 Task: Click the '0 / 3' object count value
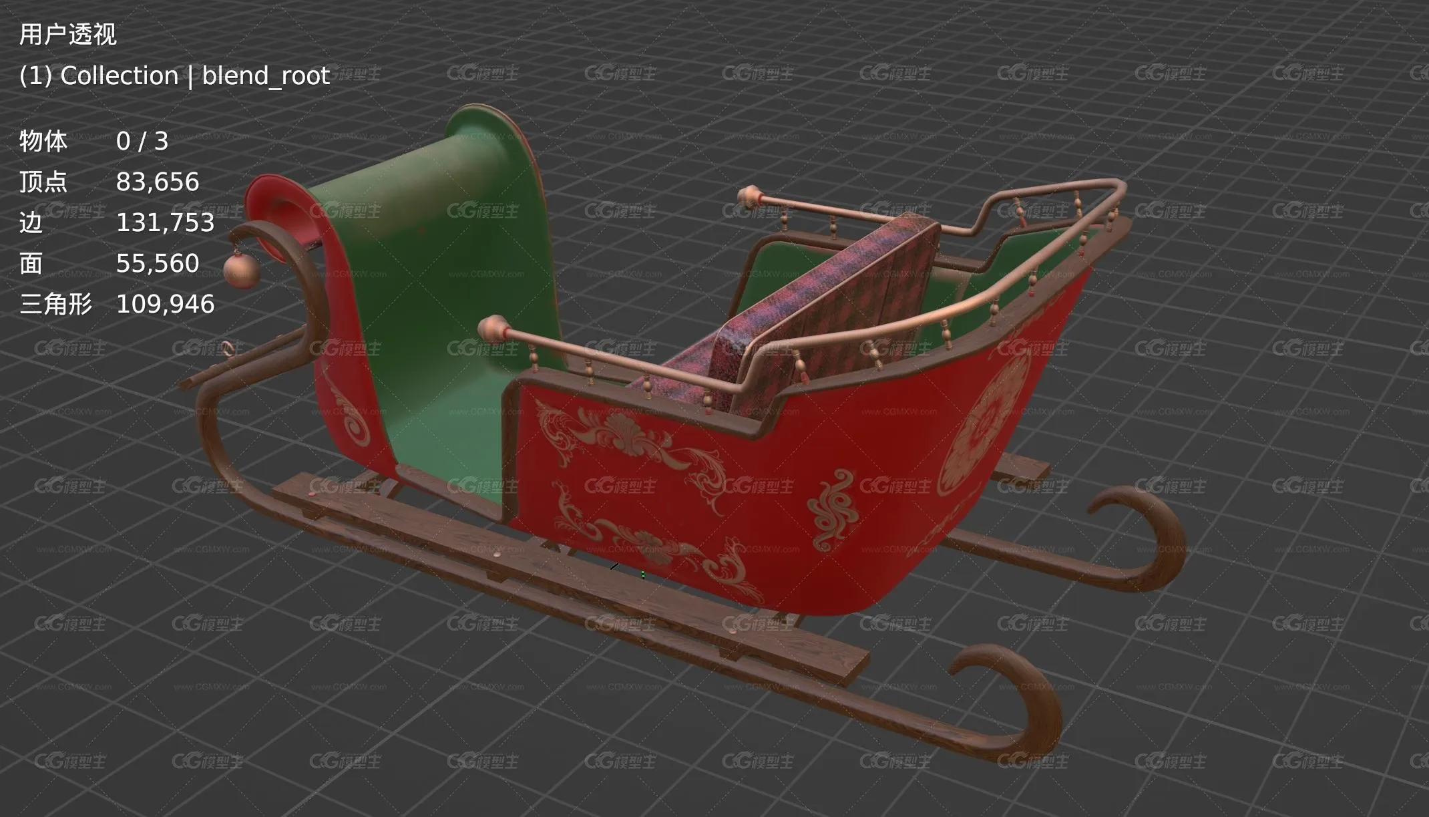(142, 141)
